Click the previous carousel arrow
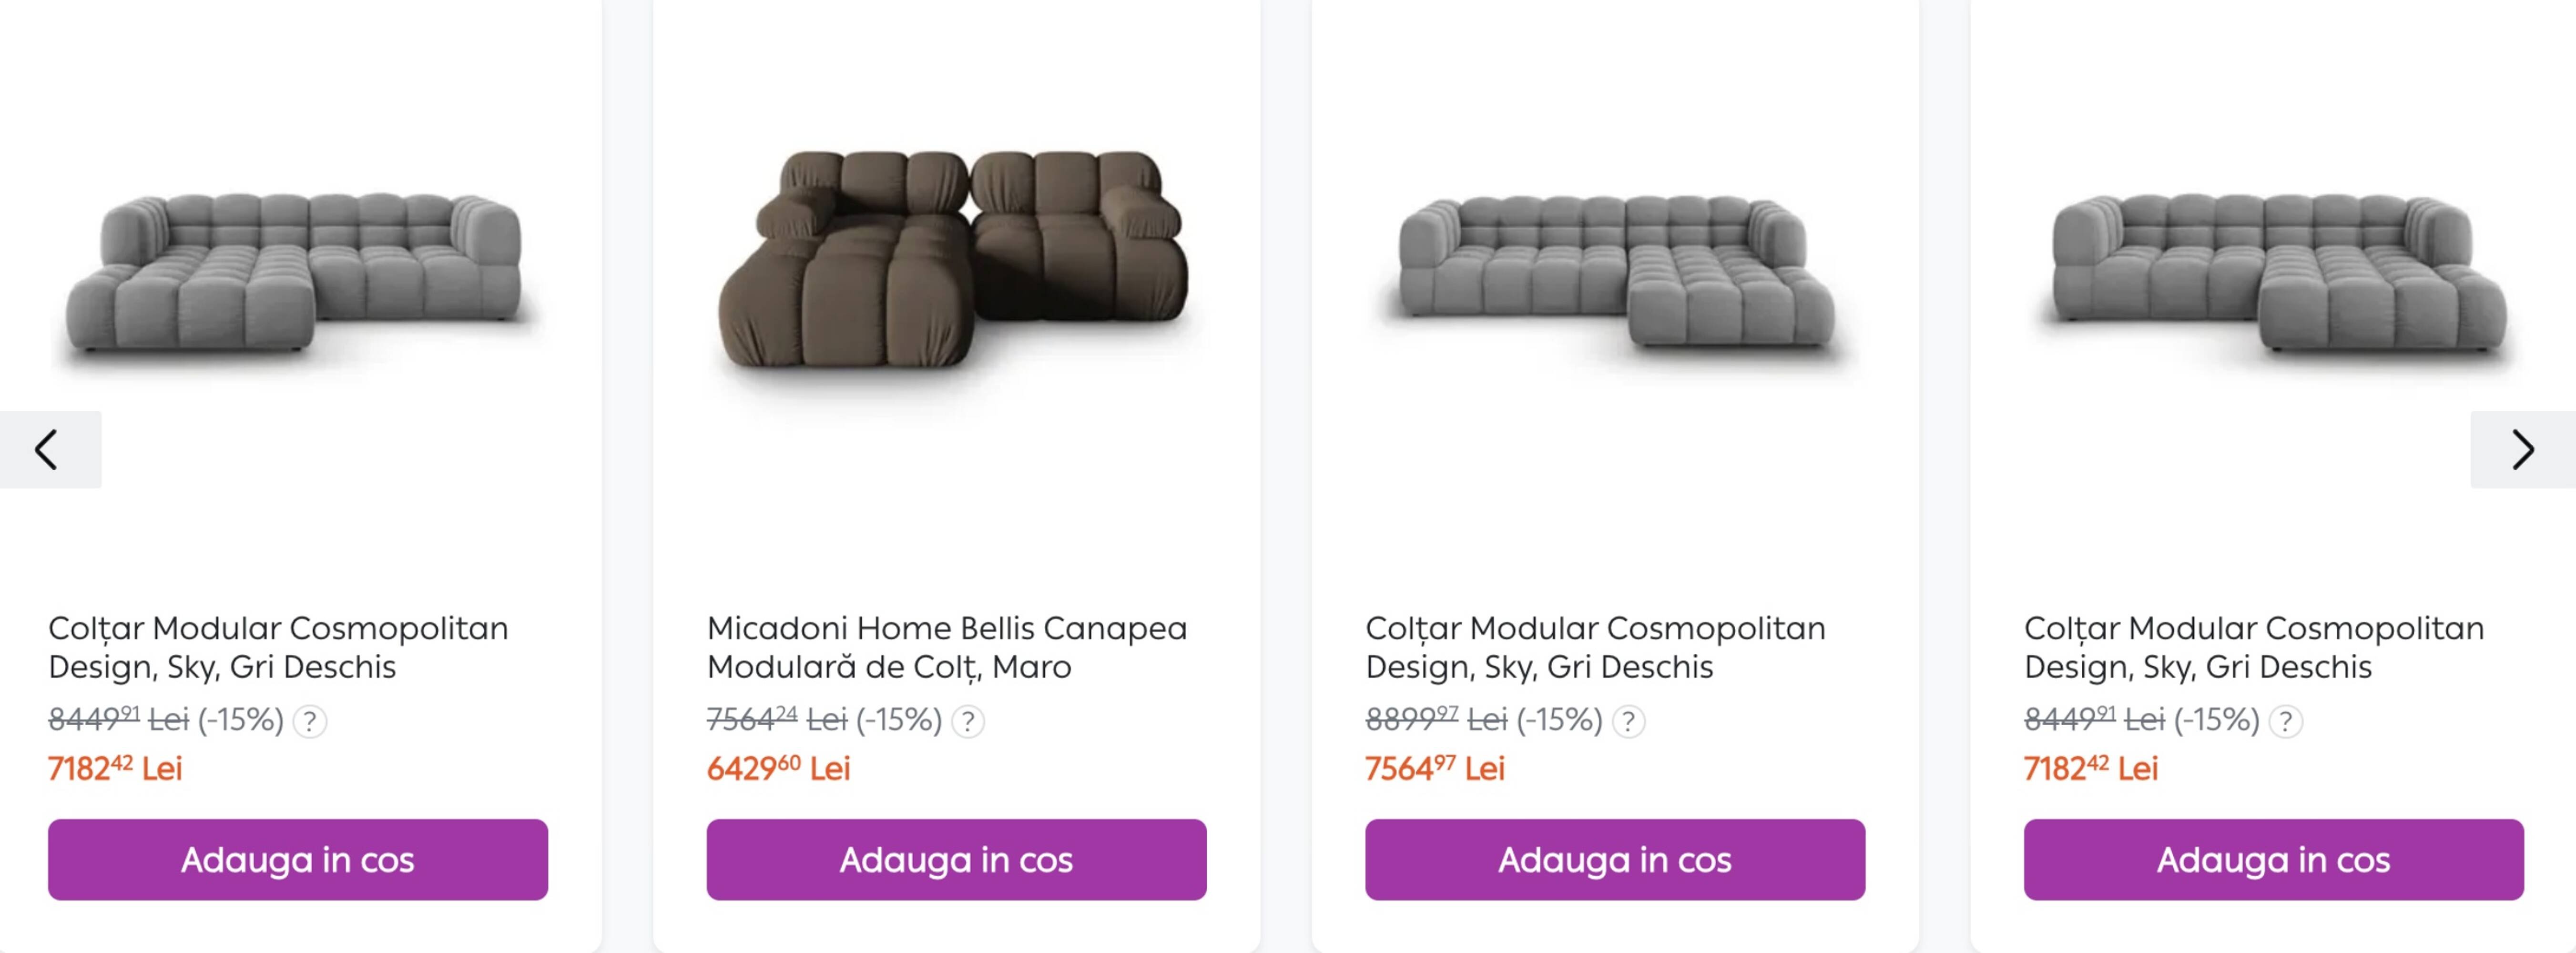This screenshot has height=953, width=2576. 48,450
